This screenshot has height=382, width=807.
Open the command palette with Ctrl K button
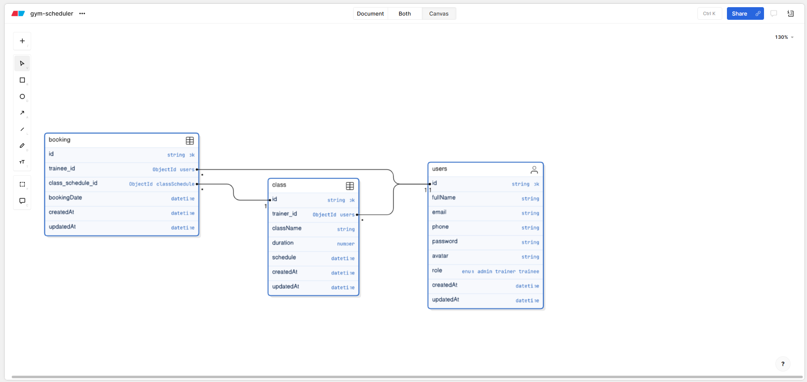[x=710, y=13]
